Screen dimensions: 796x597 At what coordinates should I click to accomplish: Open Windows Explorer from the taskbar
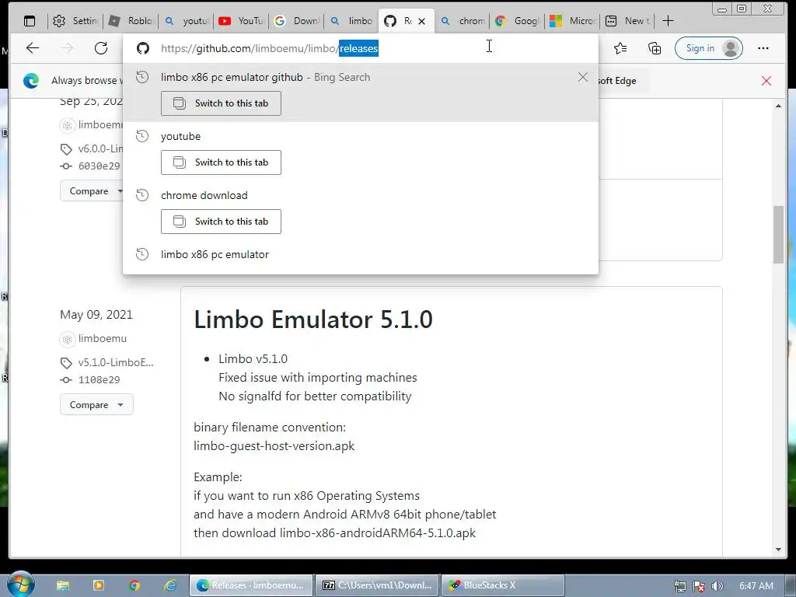[x=63, y=586]
